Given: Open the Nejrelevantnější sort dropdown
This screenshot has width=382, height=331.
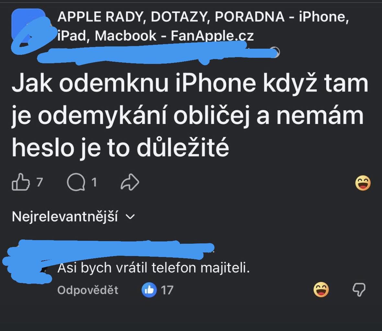Looking at the screenshot, I should (73, 216).
